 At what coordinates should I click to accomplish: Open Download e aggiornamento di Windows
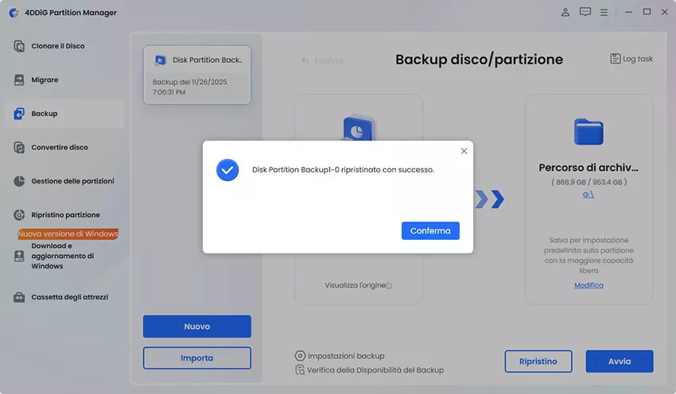click(64, 256)
